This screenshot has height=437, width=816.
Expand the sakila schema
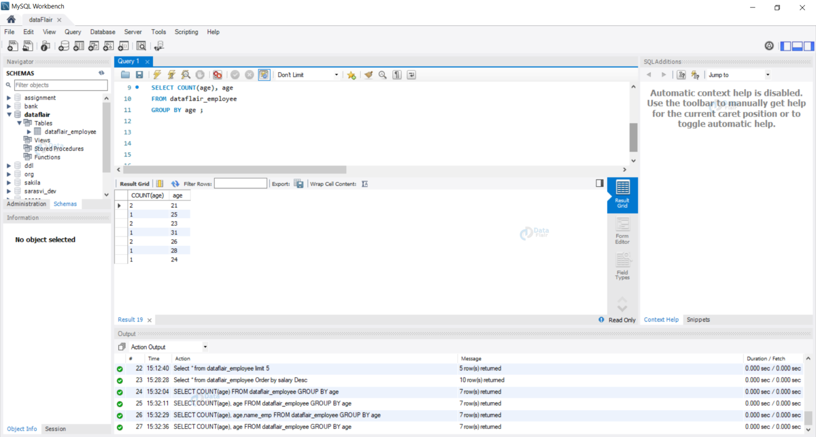8,182
